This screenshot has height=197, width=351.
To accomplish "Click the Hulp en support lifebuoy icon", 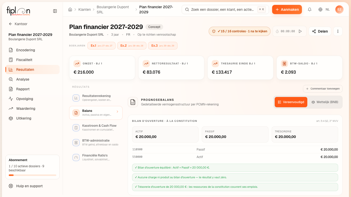I will tap(11, 186).
